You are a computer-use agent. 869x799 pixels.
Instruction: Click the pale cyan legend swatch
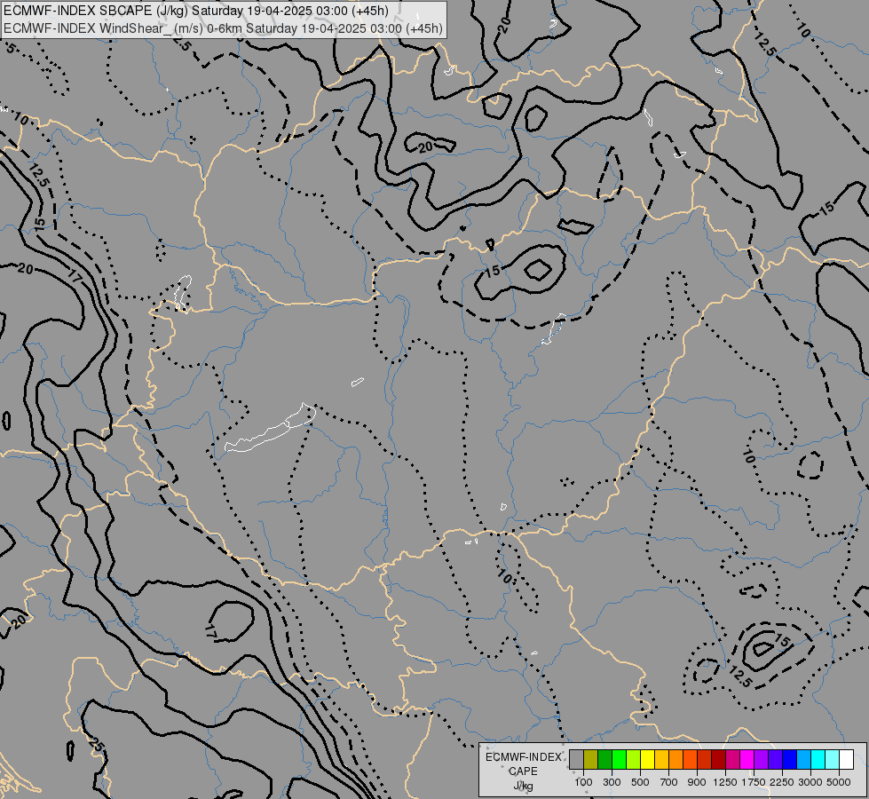point(833,760)
